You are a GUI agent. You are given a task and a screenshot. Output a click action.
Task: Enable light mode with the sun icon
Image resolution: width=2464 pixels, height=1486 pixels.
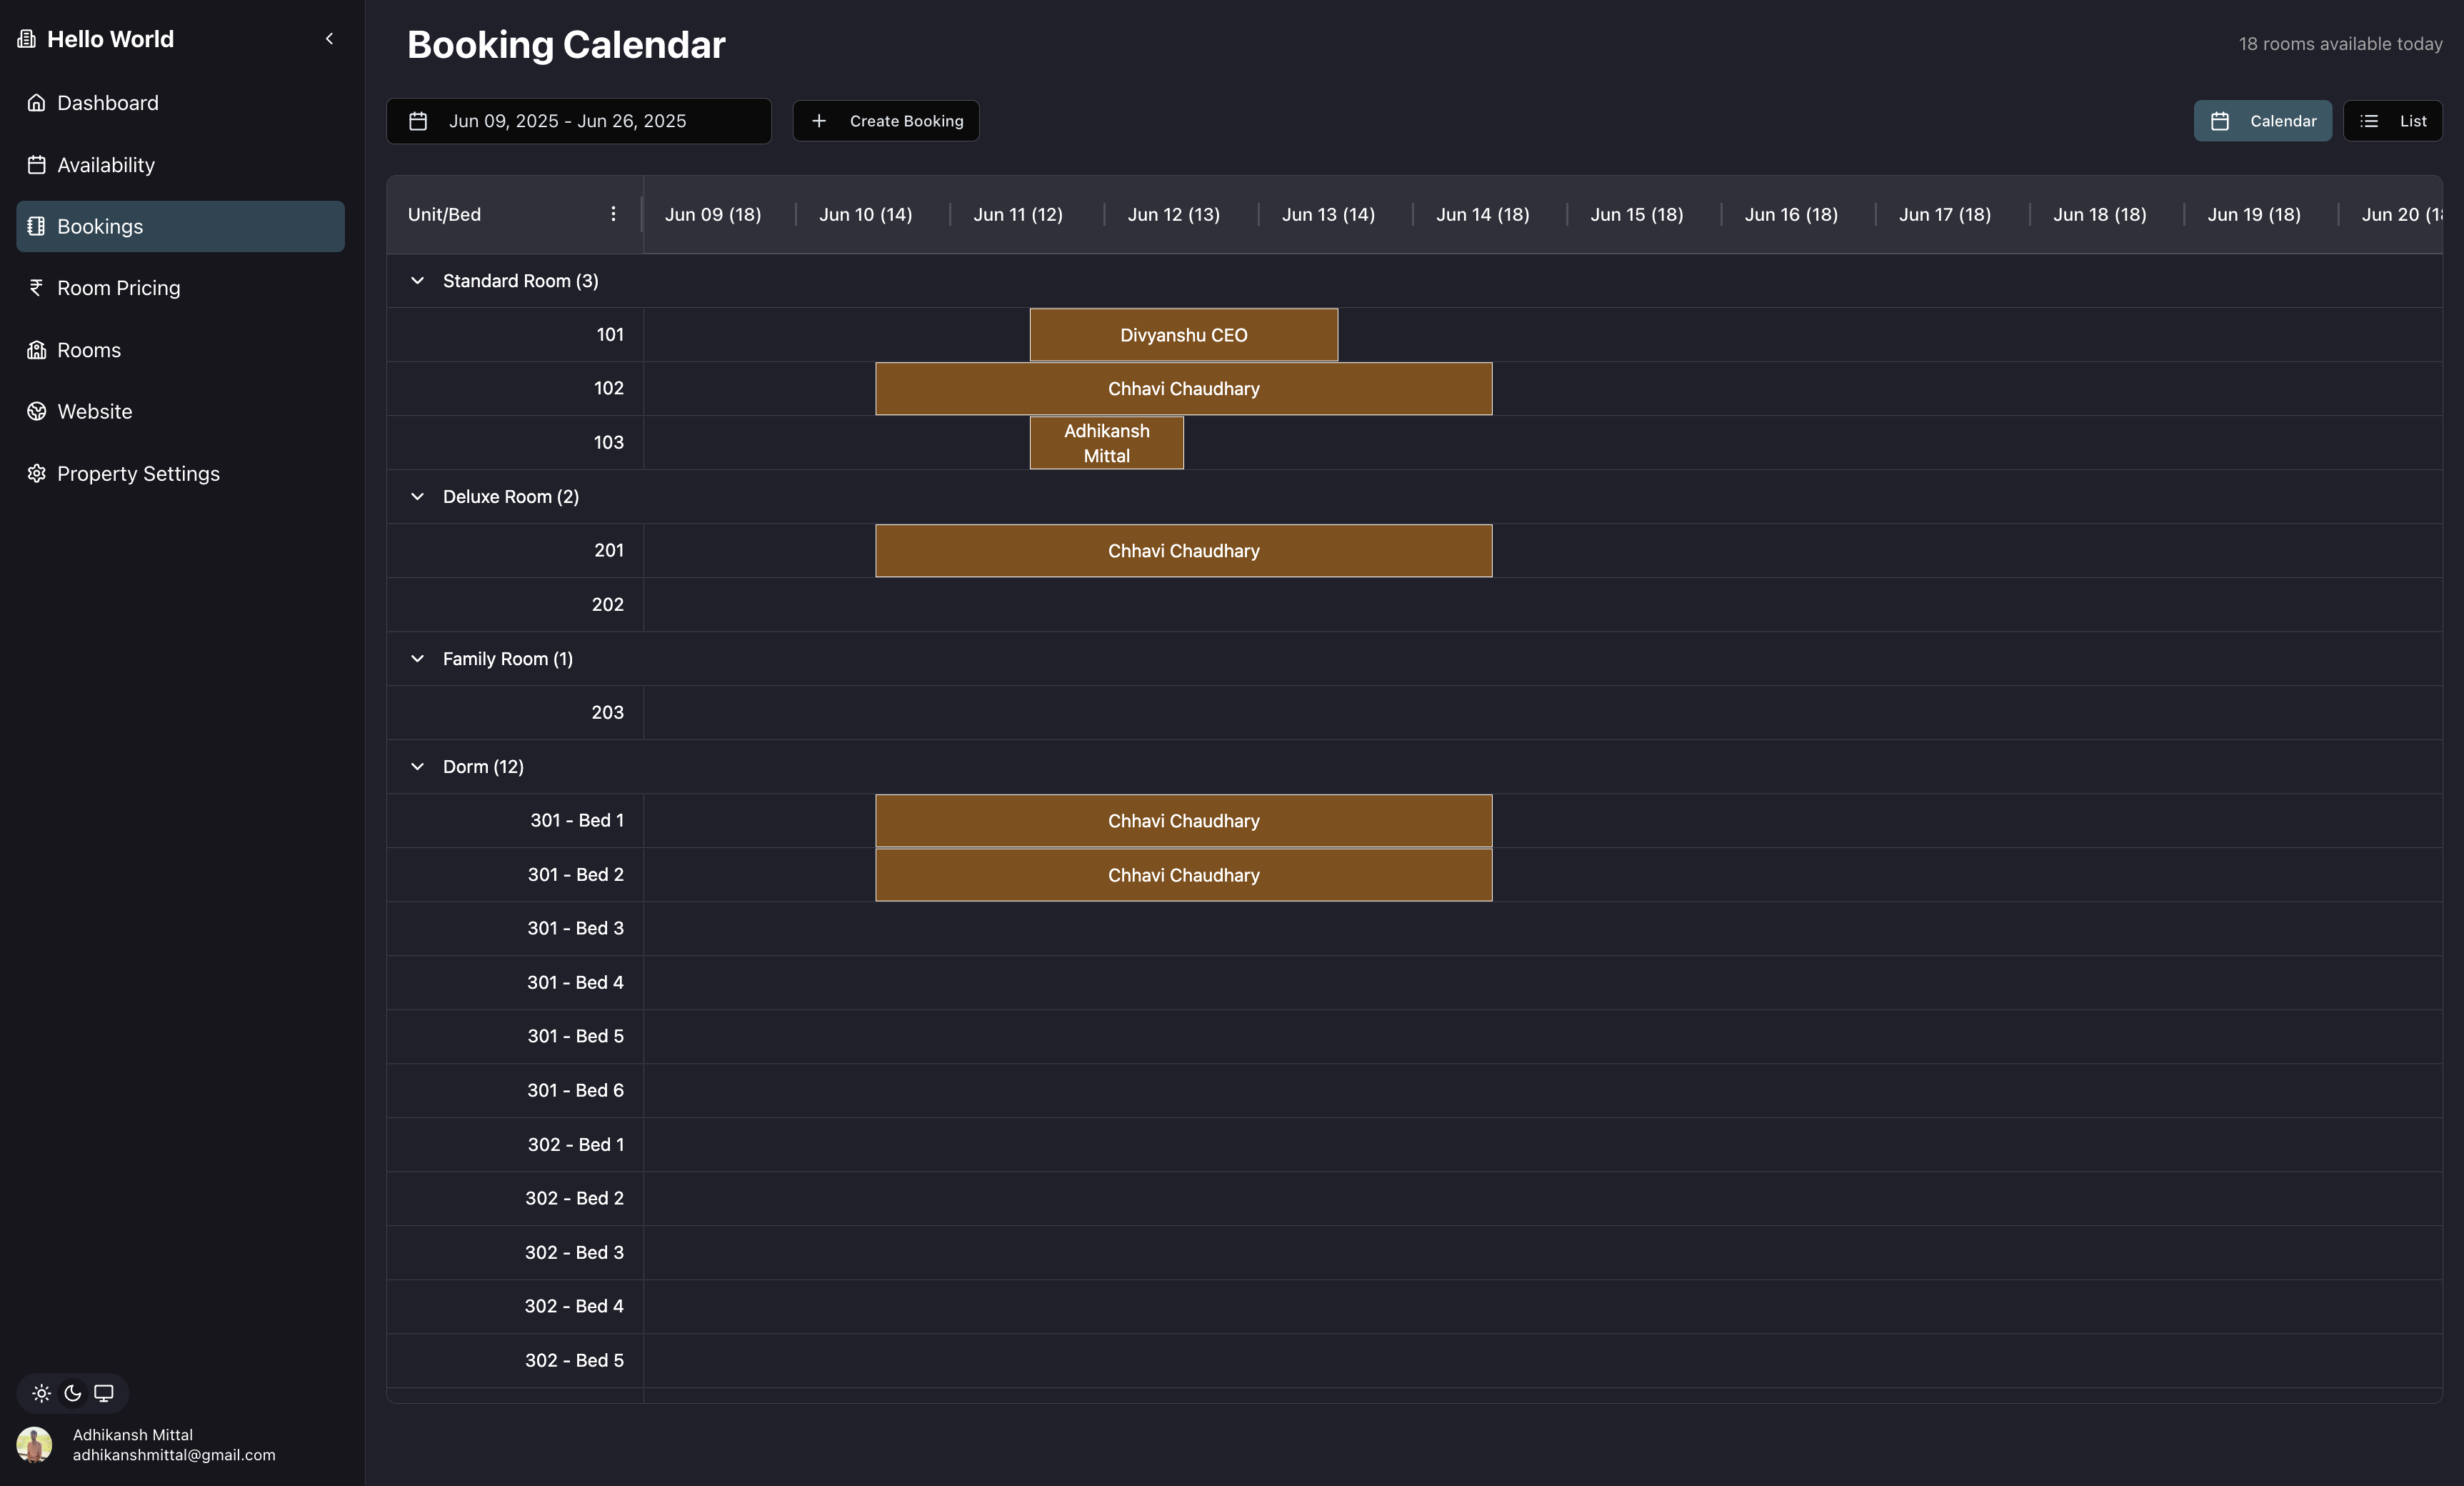41,1392
